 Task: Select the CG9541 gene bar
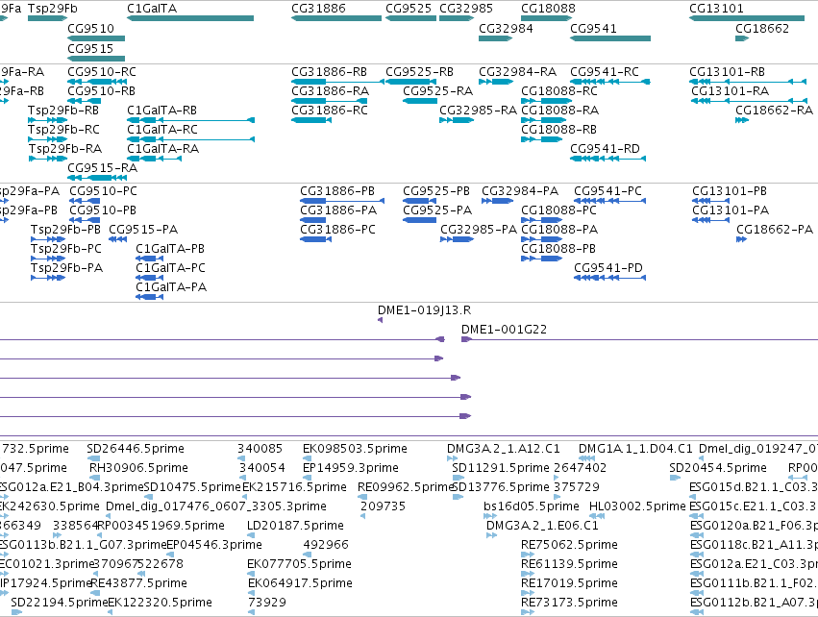pyautogui.click(x=610, y=38)
